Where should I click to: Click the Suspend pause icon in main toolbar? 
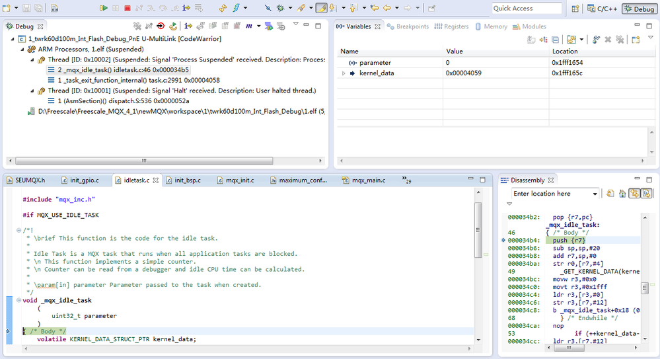(116, 8)
